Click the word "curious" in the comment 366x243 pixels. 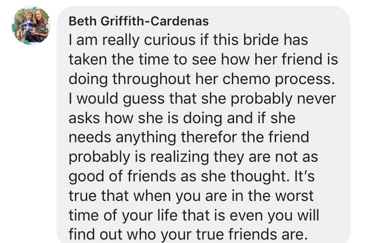[x=170, y=40]
